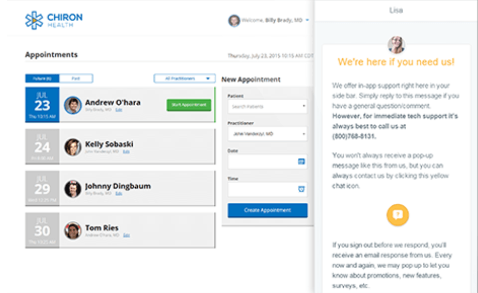The height and width of the screenshot is (293, 478).
Task: Click Billy Brady's header profile picture
Action: click(234, 20)
